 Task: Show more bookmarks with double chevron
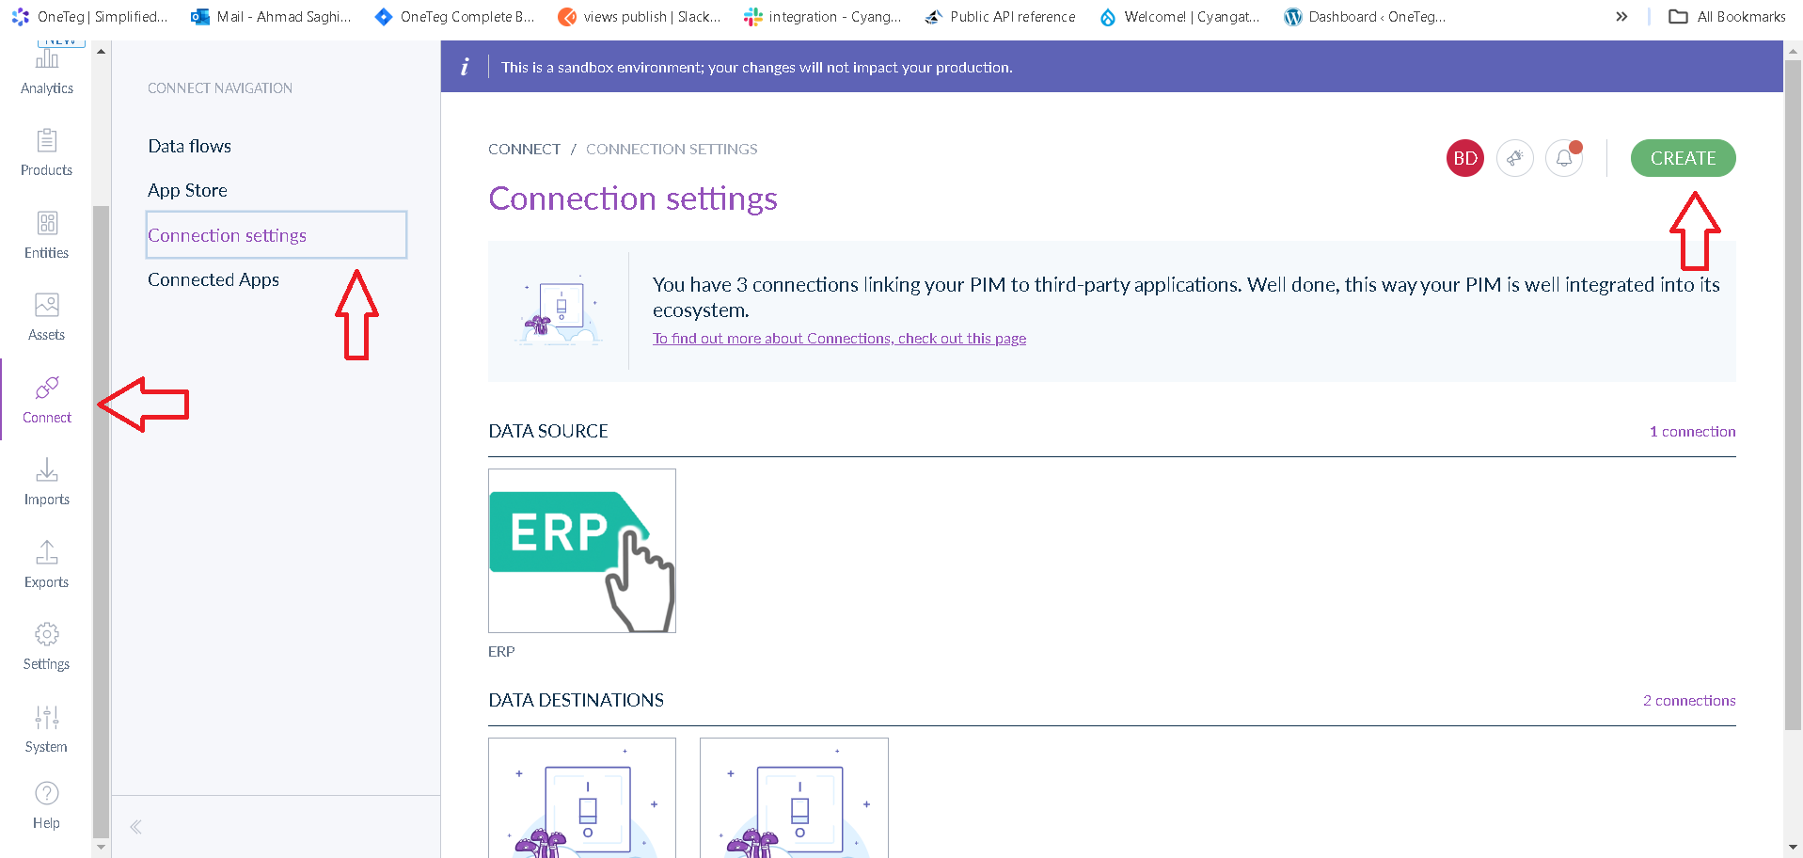[x=1621, y=17]
